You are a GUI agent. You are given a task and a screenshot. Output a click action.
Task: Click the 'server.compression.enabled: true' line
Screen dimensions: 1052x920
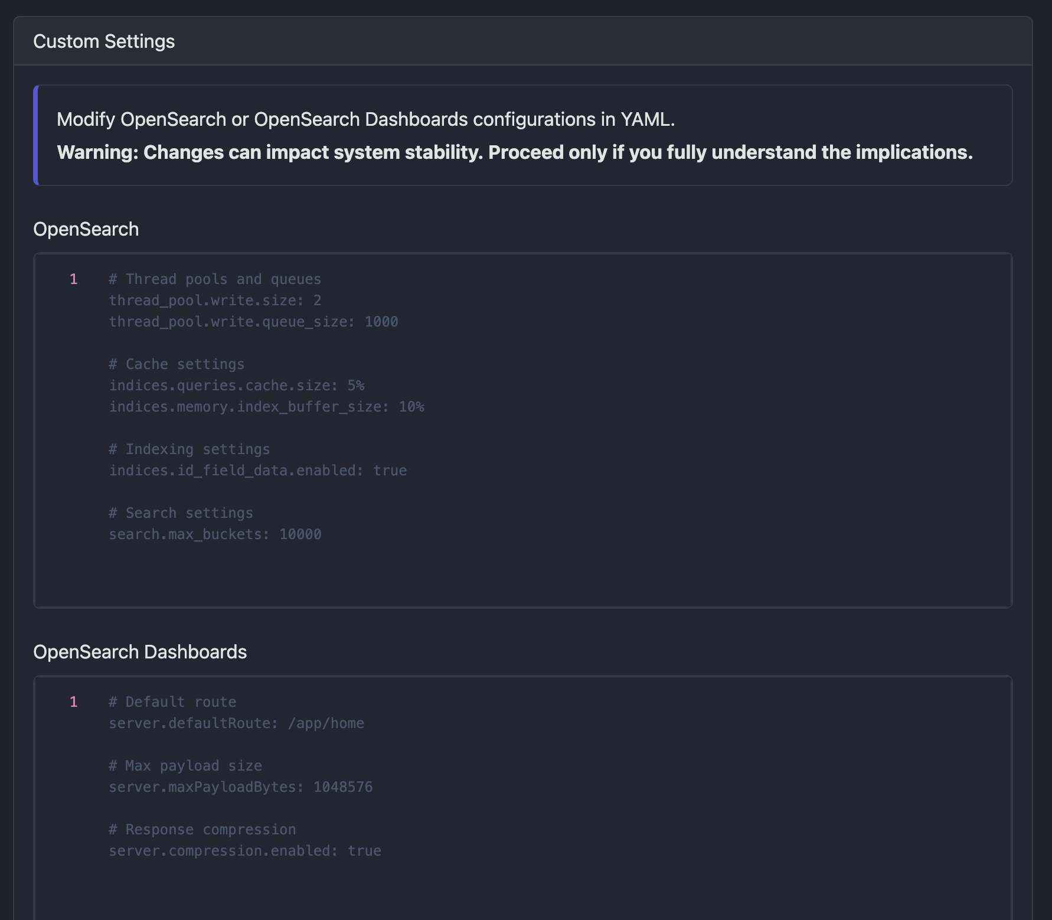pyautogui.click(x=245, y=851)
